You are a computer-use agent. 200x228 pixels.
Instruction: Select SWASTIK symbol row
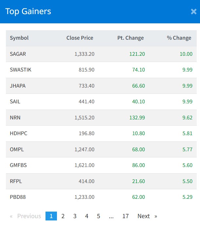(x=21, y=70)
